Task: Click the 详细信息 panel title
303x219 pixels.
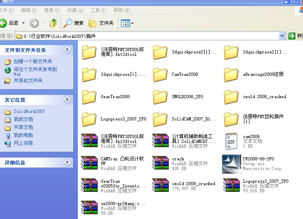Action: coord(15,163)
